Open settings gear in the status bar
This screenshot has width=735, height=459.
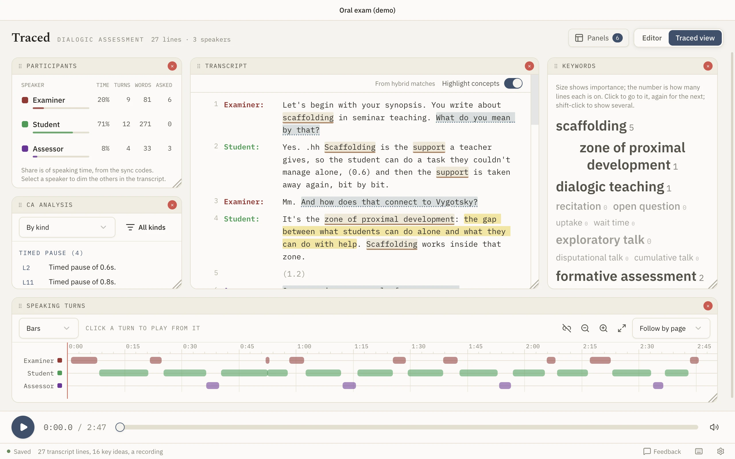720,452
